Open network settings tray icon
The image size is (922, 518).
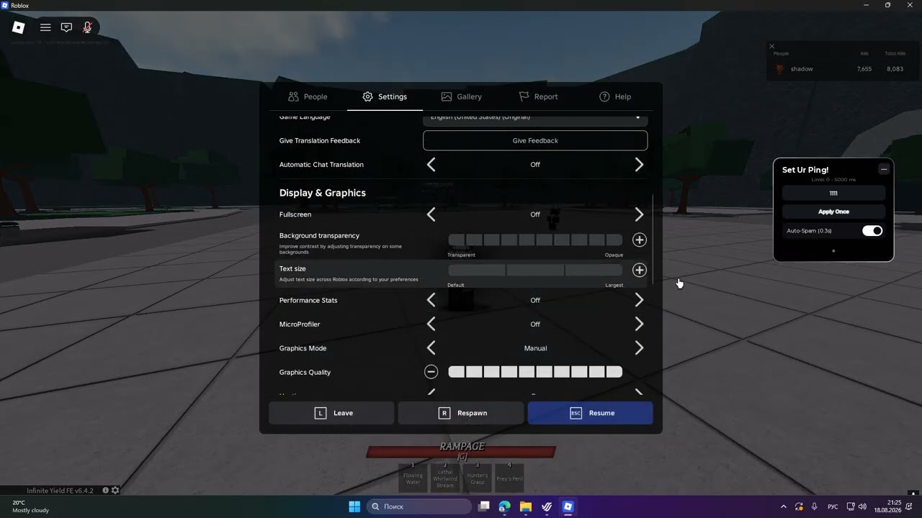[x=851, y=506]
